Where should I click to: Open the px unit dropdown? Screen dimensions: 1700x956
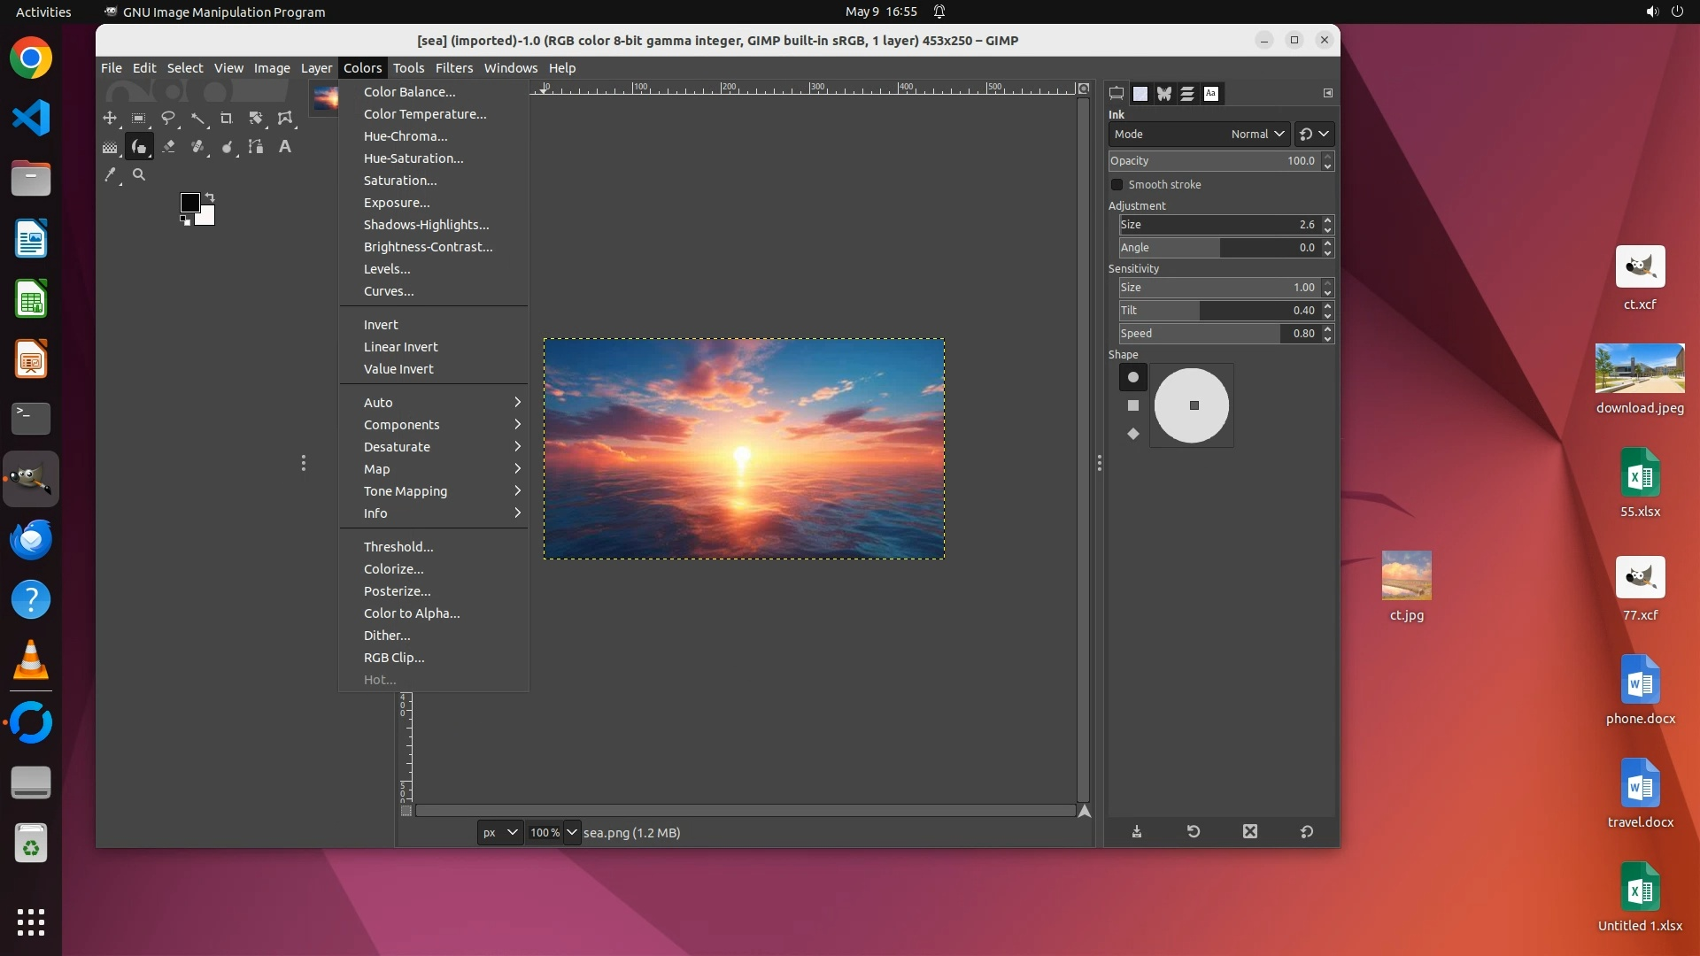(x=499, y=833)
